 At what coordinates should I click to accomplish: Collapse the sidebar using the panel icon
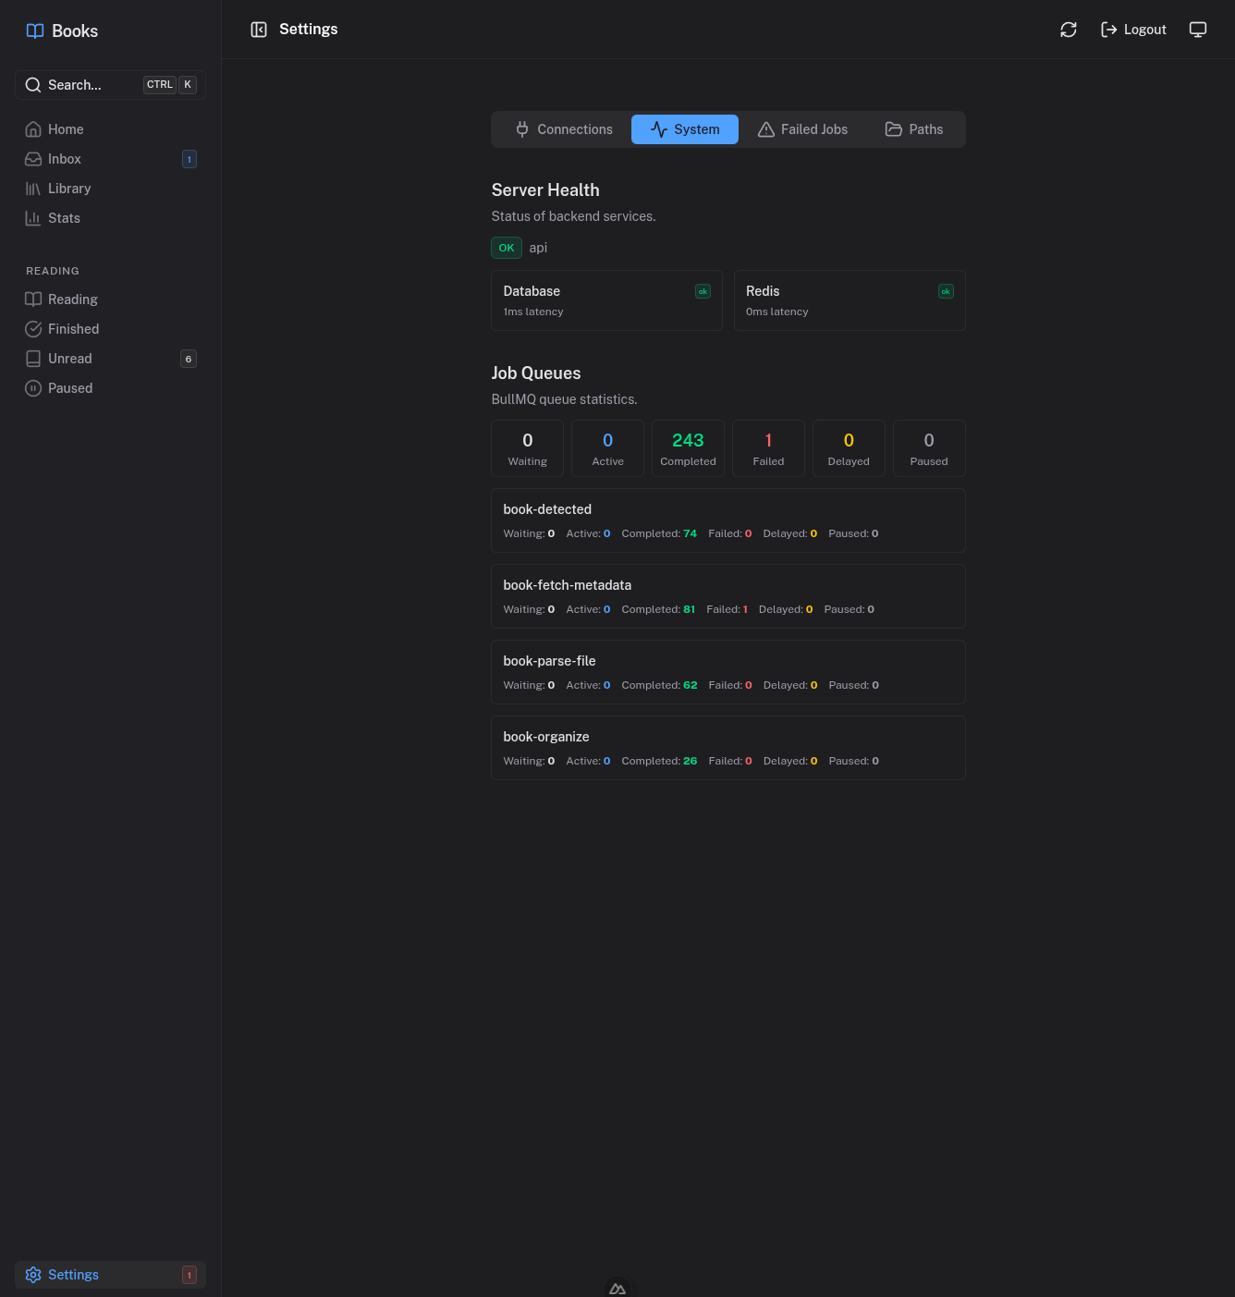click(x=259, y=29)
